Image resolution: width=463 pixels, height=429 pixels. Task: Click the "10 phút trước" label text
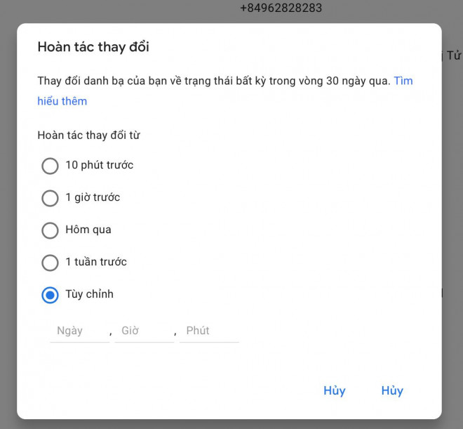[x=99, y=166]
